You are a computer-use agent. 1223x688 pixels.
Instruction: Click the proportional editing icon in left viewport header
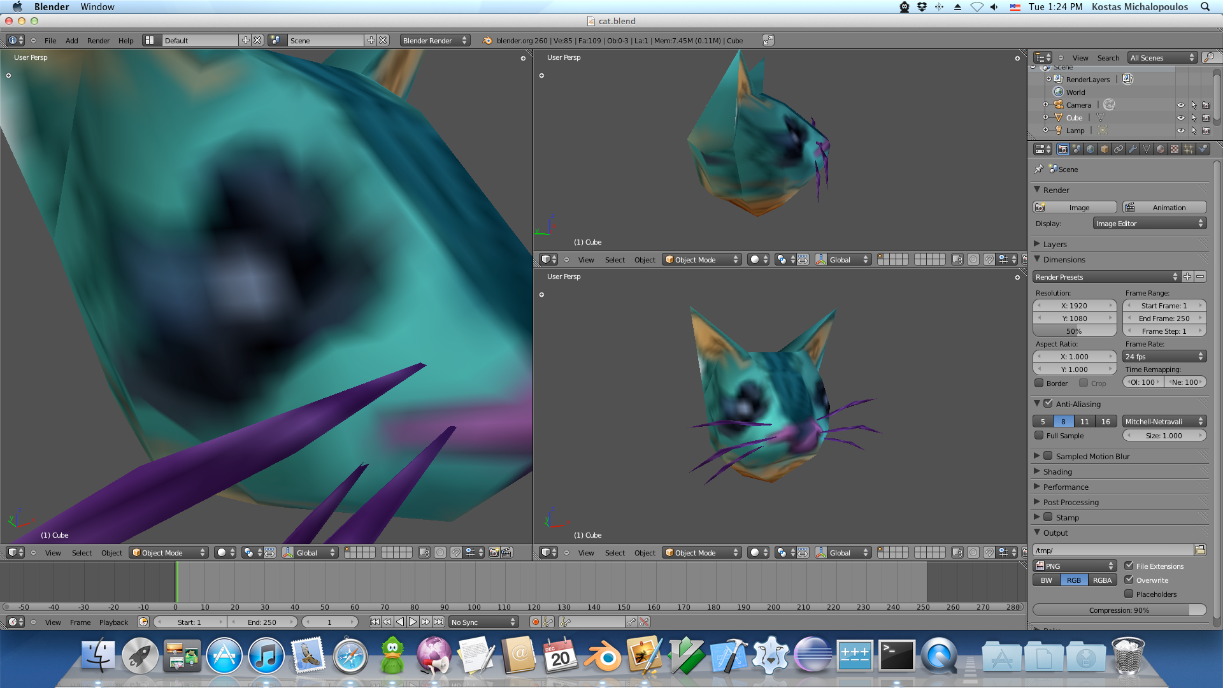[x=440, y=552]
